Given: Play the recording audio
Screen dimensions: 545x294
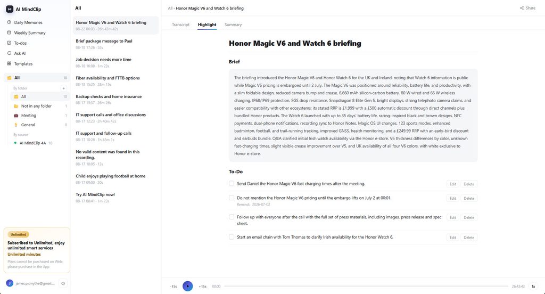Looking at the screenshot, I should (188, 287).
